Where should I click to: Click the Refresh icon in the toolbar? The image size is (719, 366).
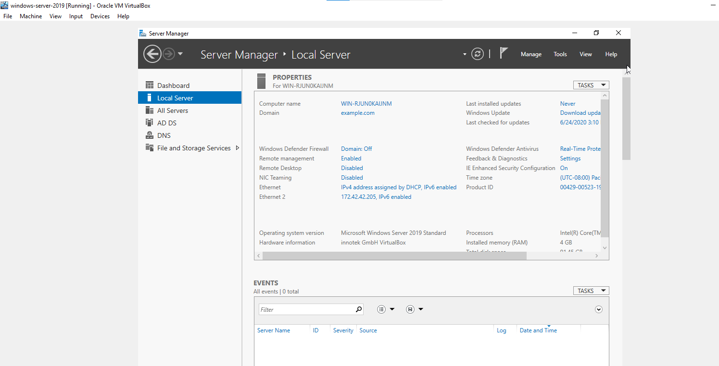(x=477, y=54)
